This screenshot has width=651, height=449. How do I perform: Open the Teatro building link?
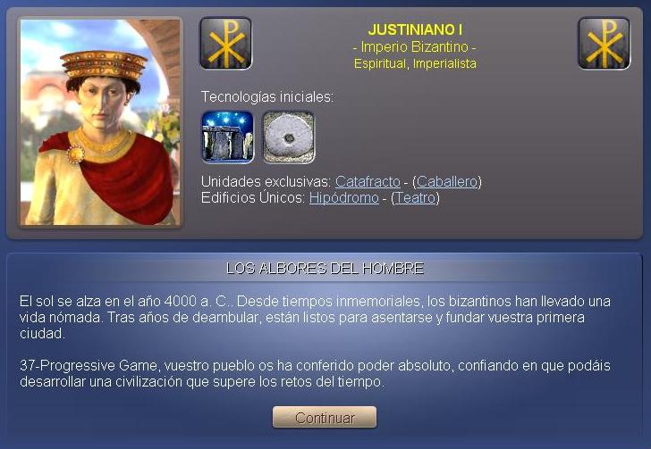(415, 198)
